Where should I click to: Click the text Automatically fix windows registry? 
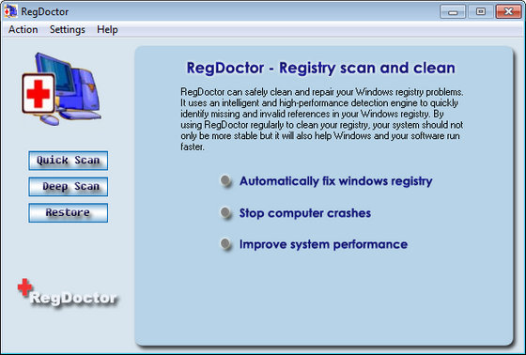pyautogui.click(x=336, y=181)
